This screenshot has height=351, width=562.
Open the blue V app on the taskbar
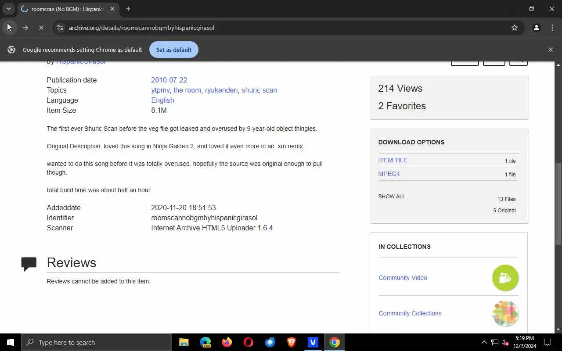[x=313, y=342]
